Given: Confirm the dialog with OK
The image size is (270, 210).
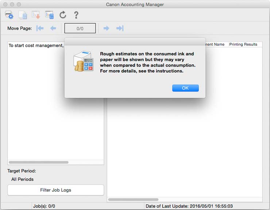Looking at the screenshot, I should 185,88.
